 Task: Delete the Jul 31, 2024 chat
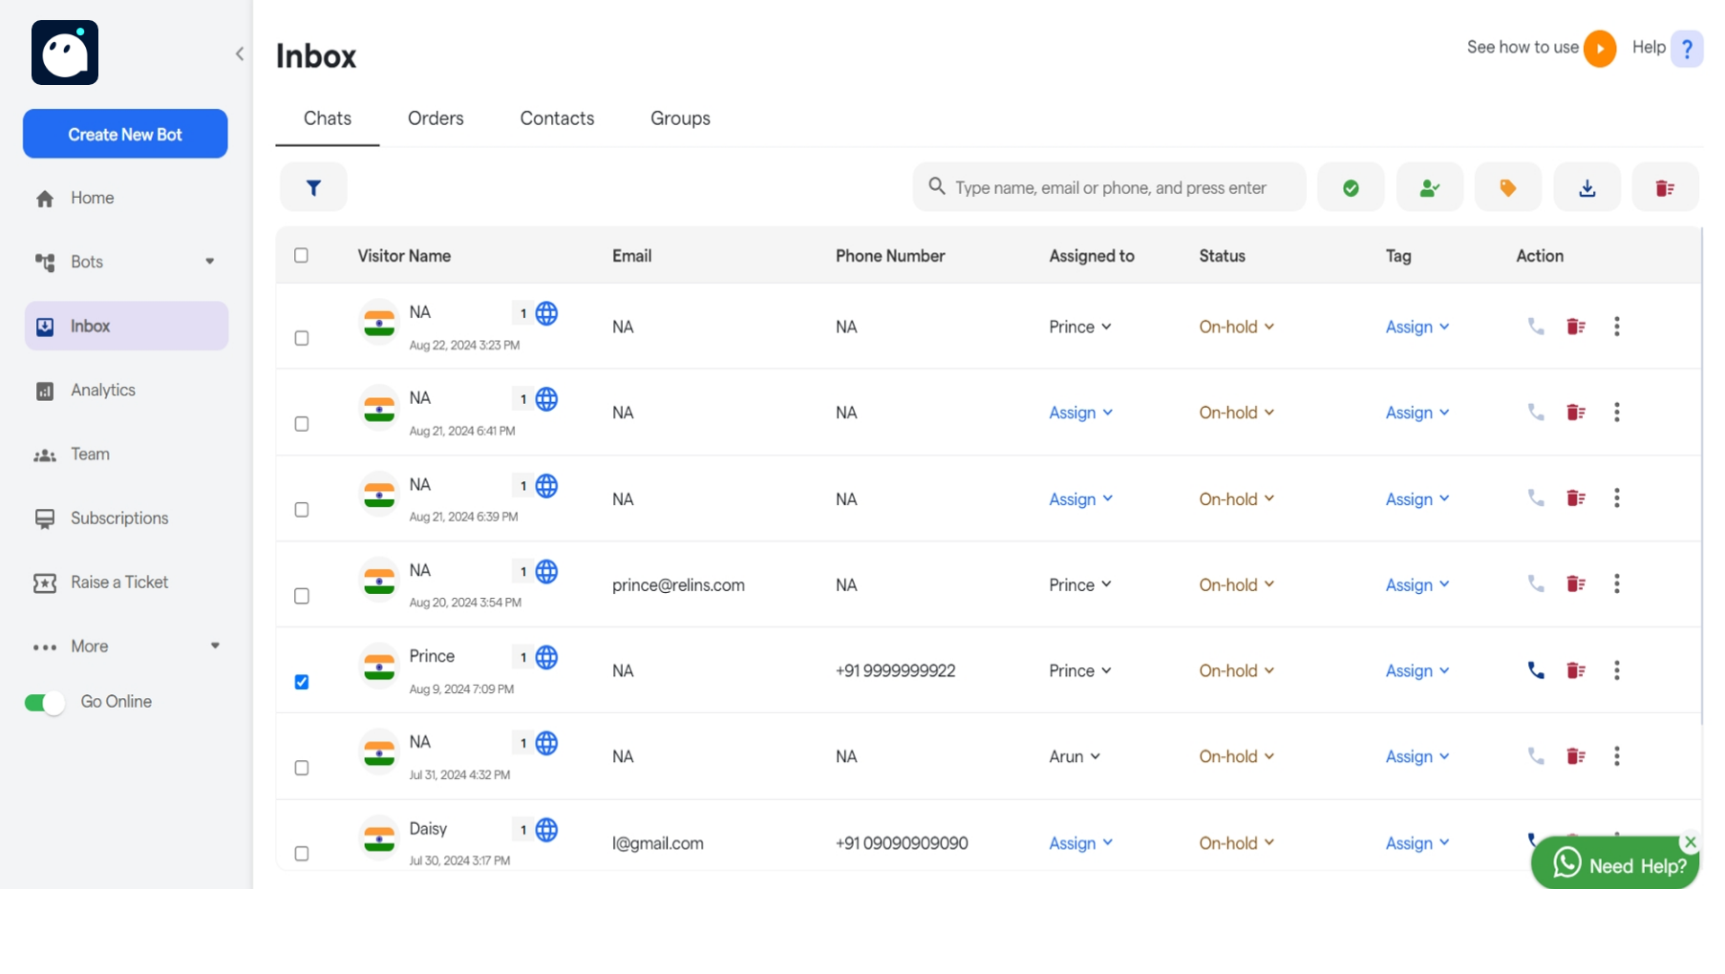[x=1576, y=756]
